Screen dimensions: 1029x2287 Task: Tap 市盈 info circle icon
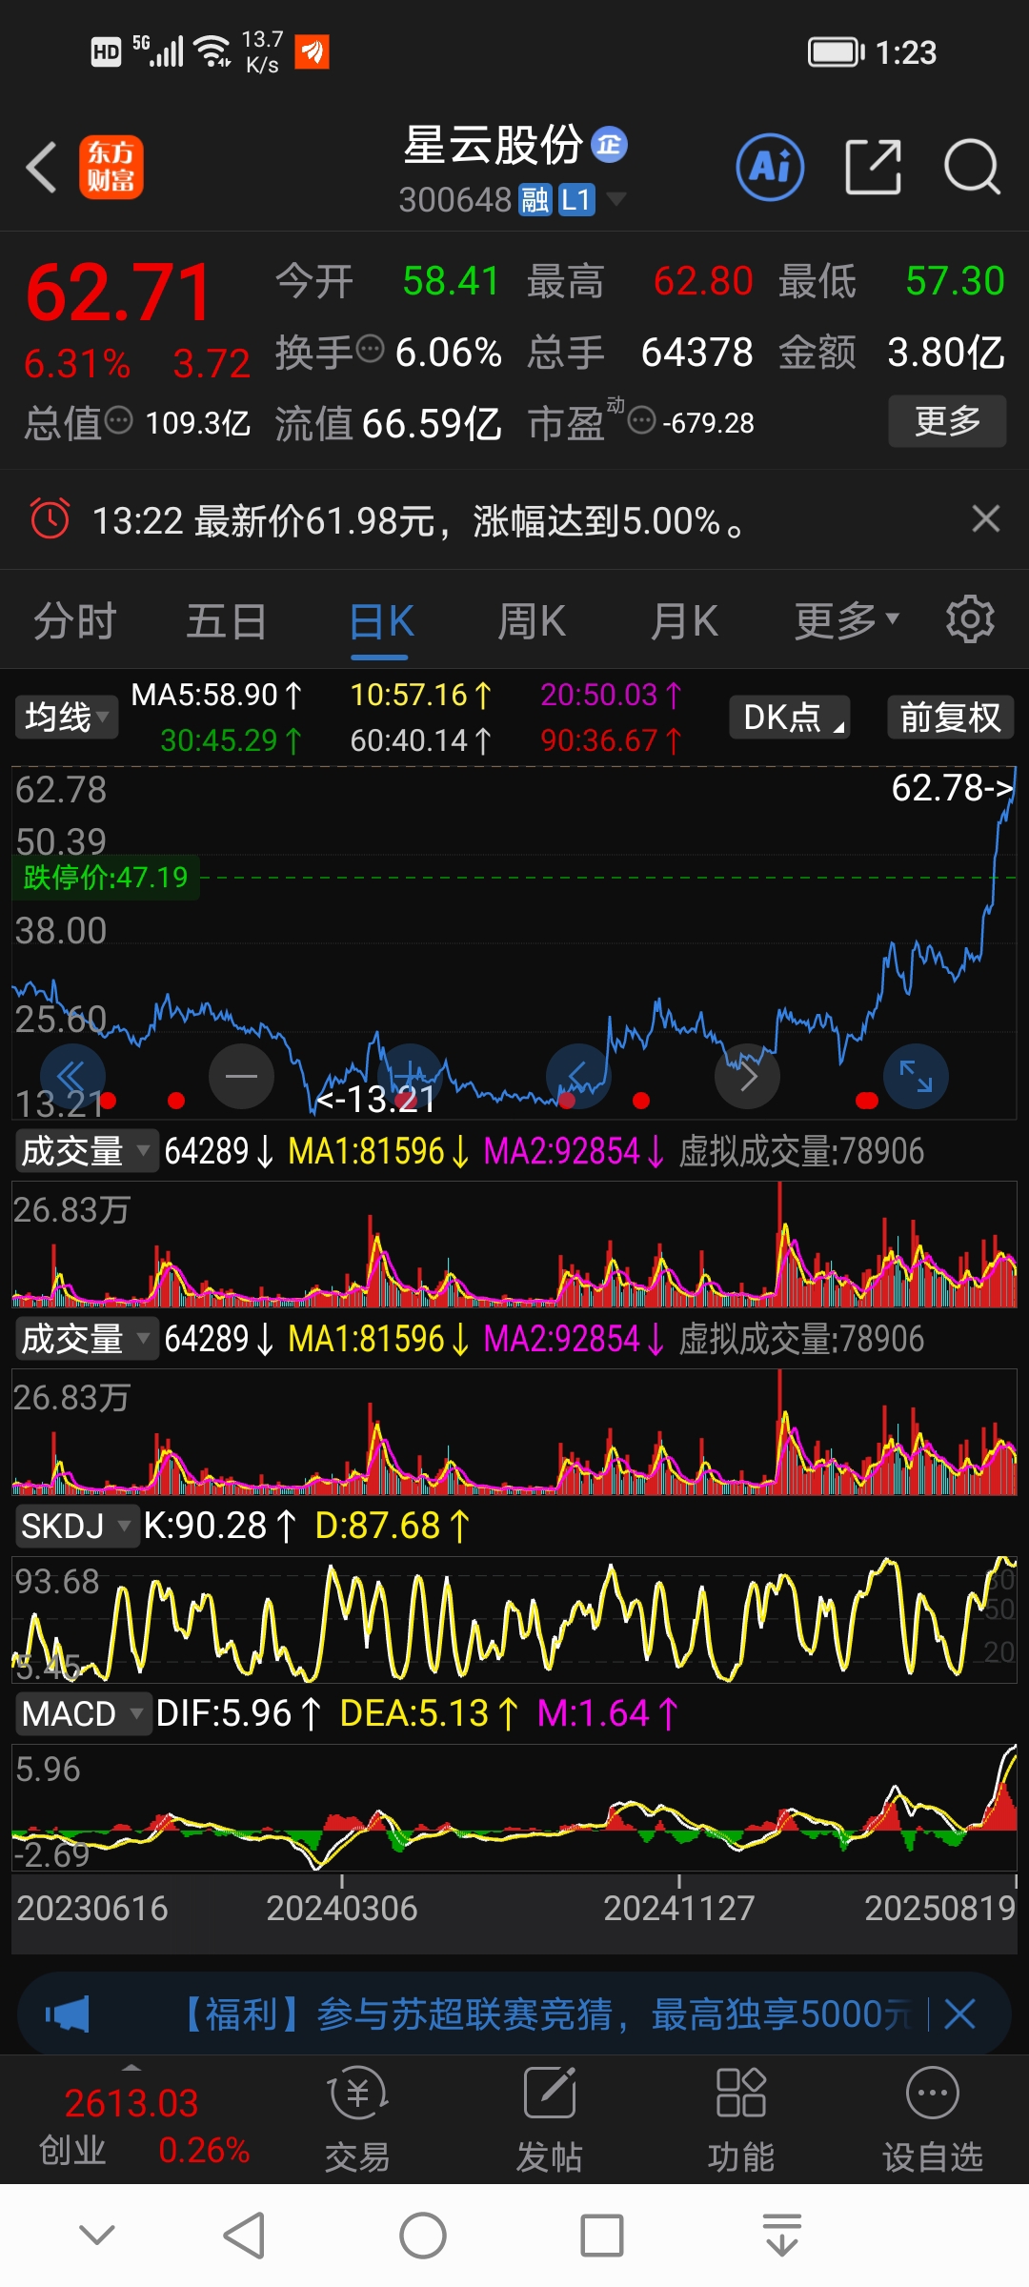tap(642, 419)
